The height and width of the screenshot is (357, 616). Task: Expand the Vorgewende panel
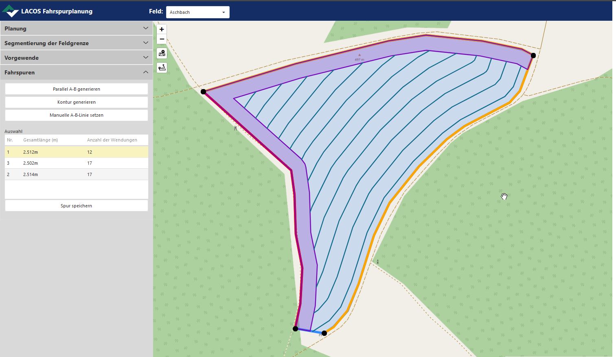point(76,58)
